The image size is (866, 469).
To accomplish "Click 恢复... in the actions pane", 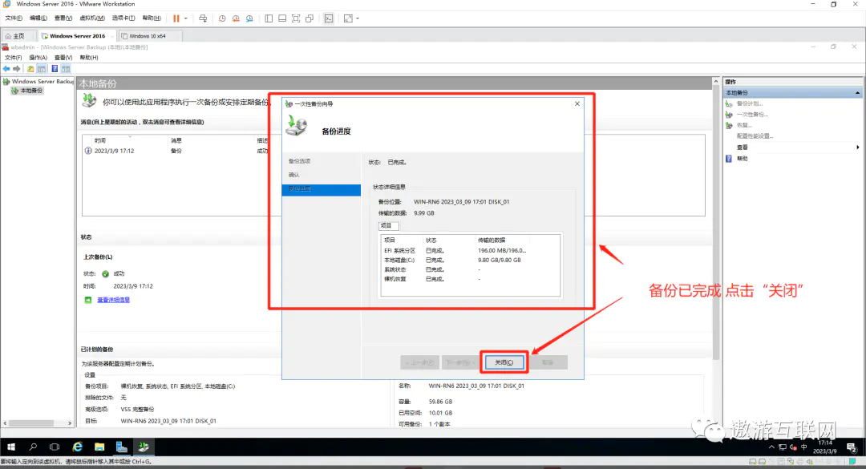I will coord(744,125).
